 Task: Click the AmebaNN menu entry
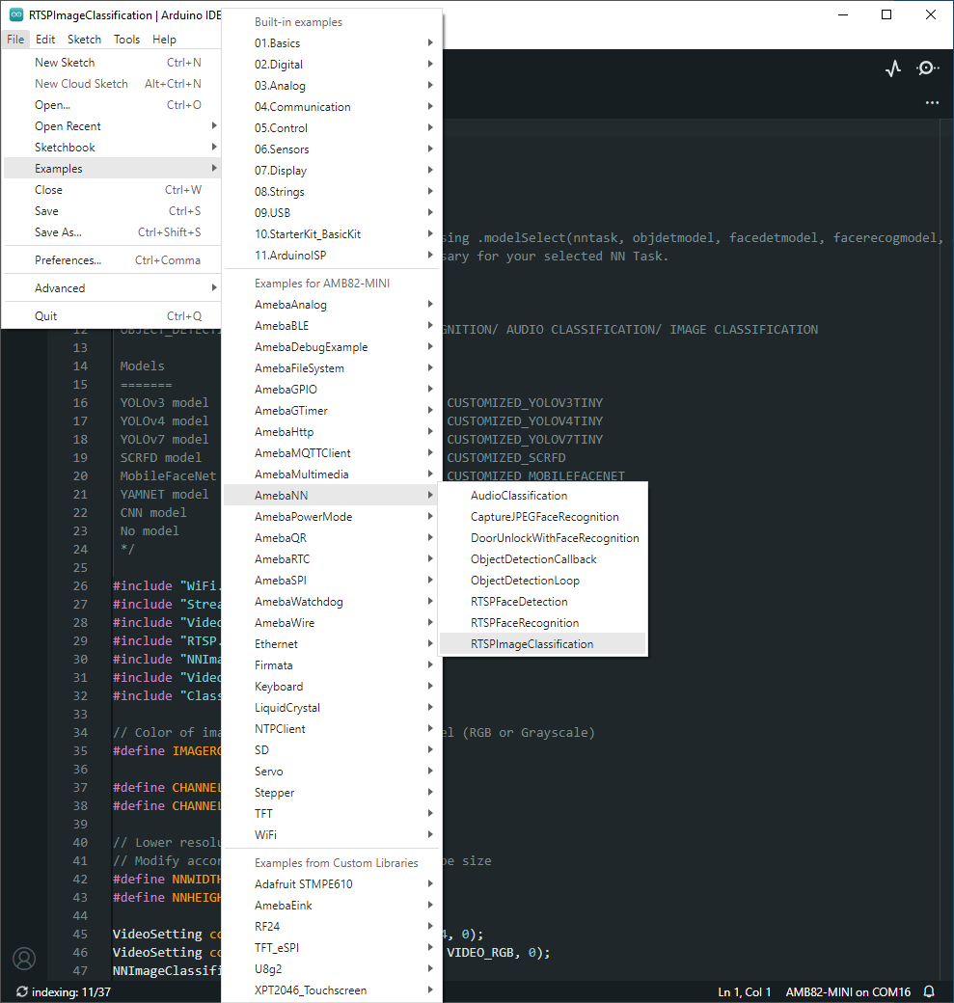pos(332,495)
